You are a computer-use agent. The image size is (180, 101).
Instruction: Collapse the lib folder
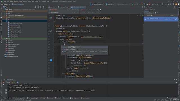click(x=5, y=21)
